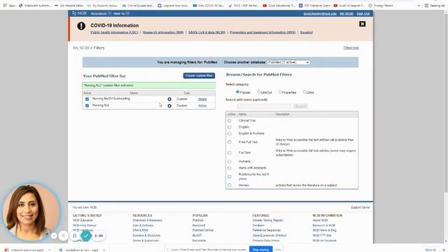Open DNA & RNA footer link
This screenshot has width=448, height=252.
click(140, 230)
